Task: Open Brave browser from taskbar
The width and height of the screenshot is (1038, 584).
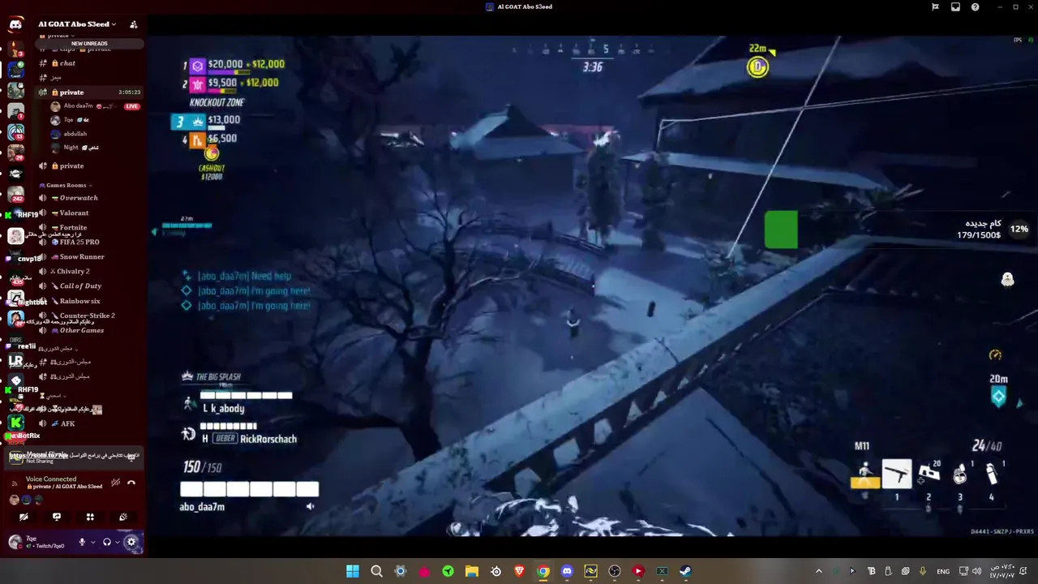Action: pos(520,571)
